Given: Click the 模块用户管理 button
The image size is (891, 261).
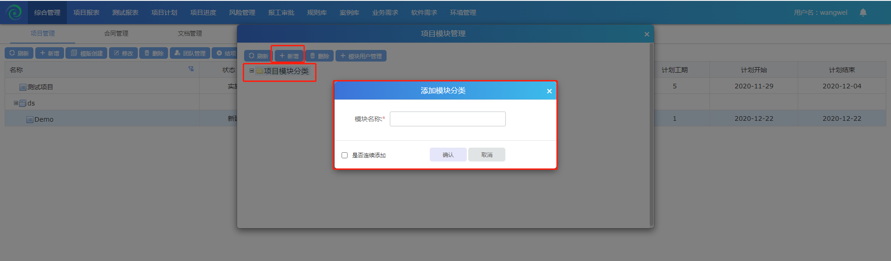Looking at the screenshot, I should [x=361, y=56].
